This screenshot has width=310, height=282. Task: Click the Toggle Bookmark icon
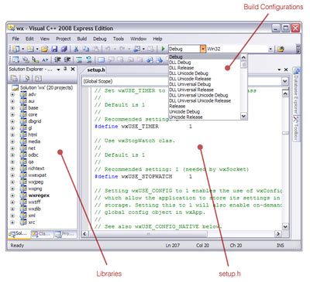point(101,59)
